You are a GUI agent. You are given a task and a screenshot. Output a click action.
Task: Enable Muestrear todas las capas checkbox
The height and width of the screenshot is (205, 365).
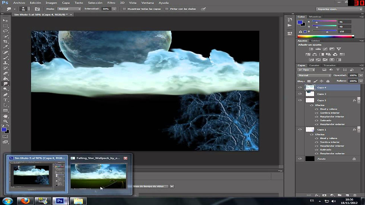(124, 9)
